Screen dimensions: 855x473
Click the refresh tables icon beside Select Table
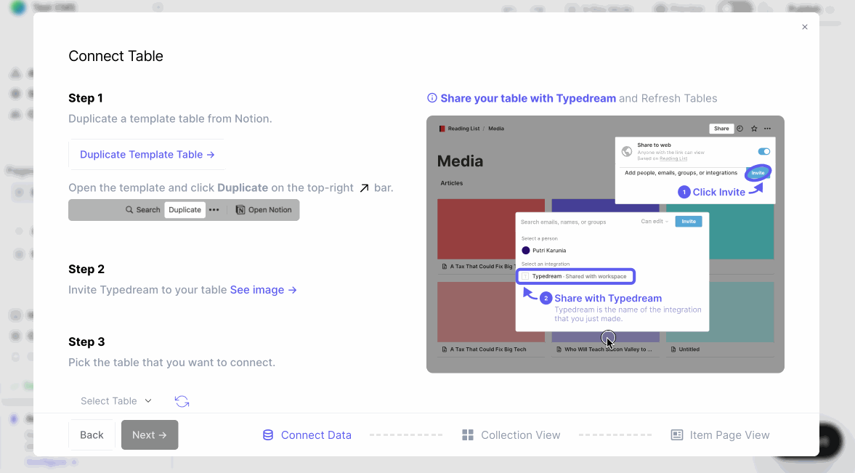tap(182, 400)
